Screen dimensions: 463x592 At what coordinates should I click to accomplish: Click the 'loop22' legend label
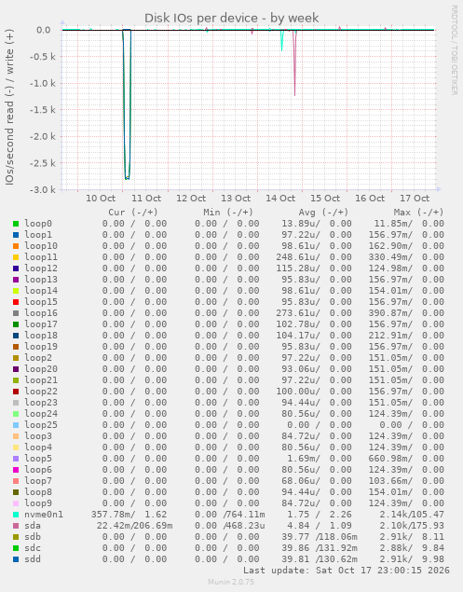pyautogui.click(x=41, y=392)
